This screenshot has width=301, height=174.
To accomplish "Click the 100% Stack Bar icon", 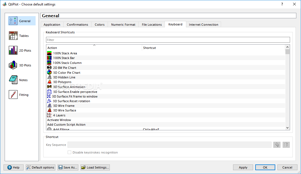I will (x=49, y=58).
